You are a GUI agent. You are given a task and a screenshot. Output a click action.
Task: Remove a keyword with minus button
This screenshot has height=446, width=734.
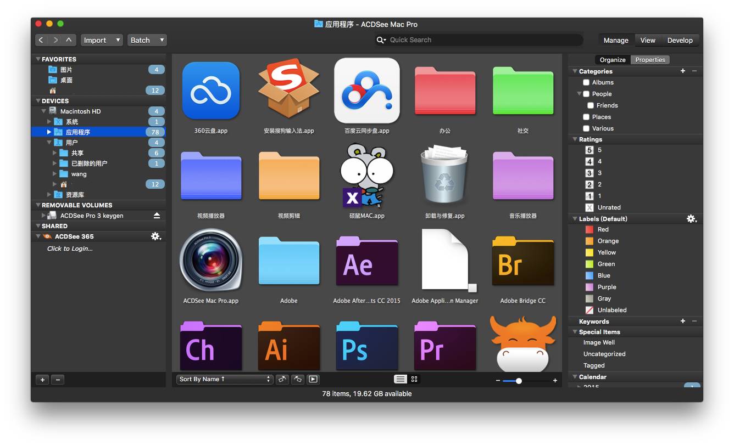point(694,321)
